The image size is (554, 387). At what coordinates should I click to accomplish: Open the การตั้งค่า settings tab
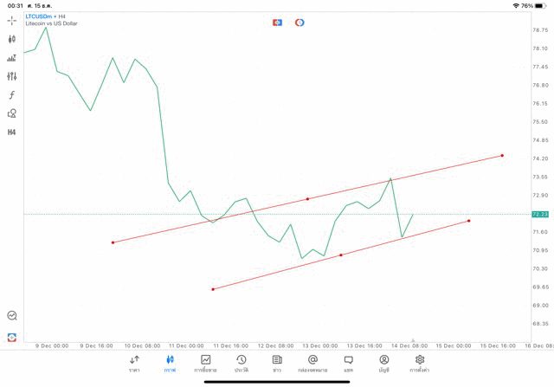[420, 363]
